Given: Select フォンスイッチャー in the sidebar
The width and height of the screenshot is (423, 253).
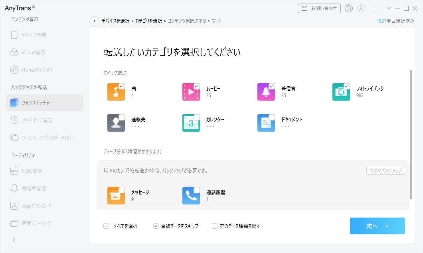Looking at the screenshot, I should [37, 103].
